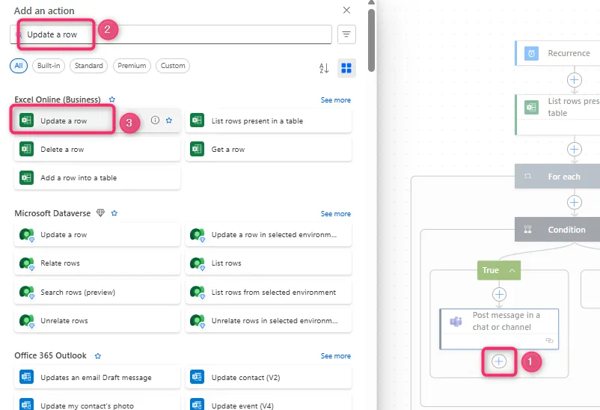This screenshot has height=410, width=600.
Task: Toggle the Premium filter pill
Action: 132,66
